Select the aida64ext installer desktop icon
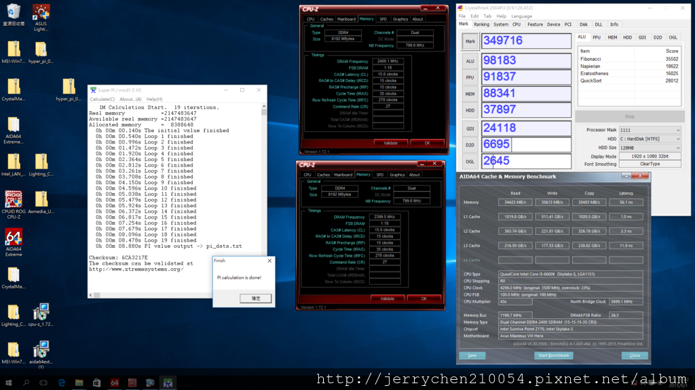The height and width of the screenshot is (390, 695). [x=41, y=355]
